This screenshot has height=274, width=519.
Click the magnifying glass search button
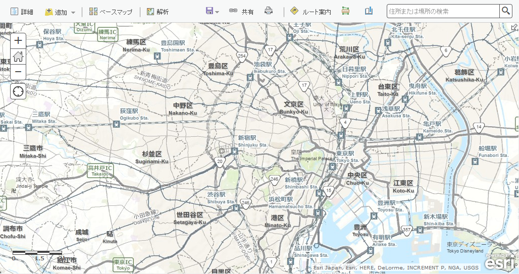click(506, 11)
